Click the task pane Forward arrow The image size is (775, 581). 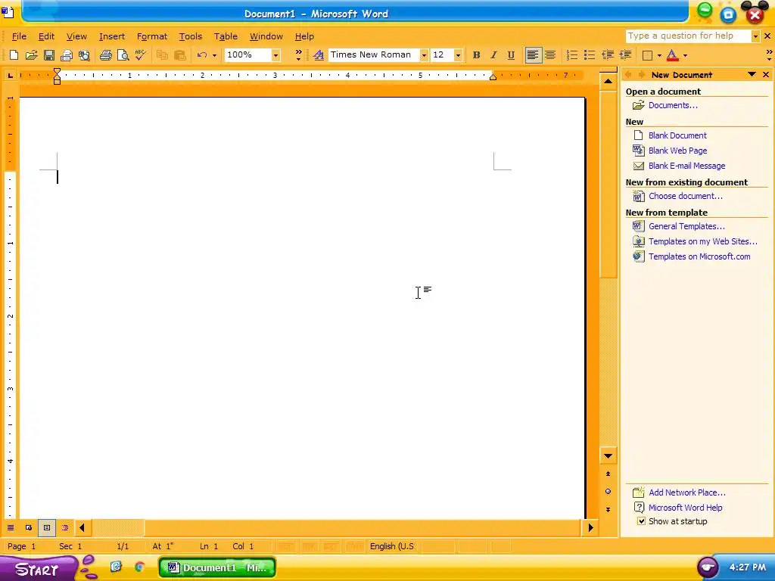click(642, 75)
